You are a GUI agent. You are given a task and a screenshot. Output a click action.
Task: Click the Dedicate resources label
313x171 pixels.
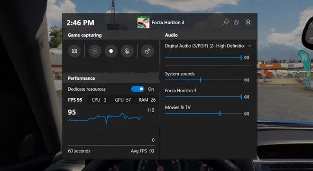87,89
